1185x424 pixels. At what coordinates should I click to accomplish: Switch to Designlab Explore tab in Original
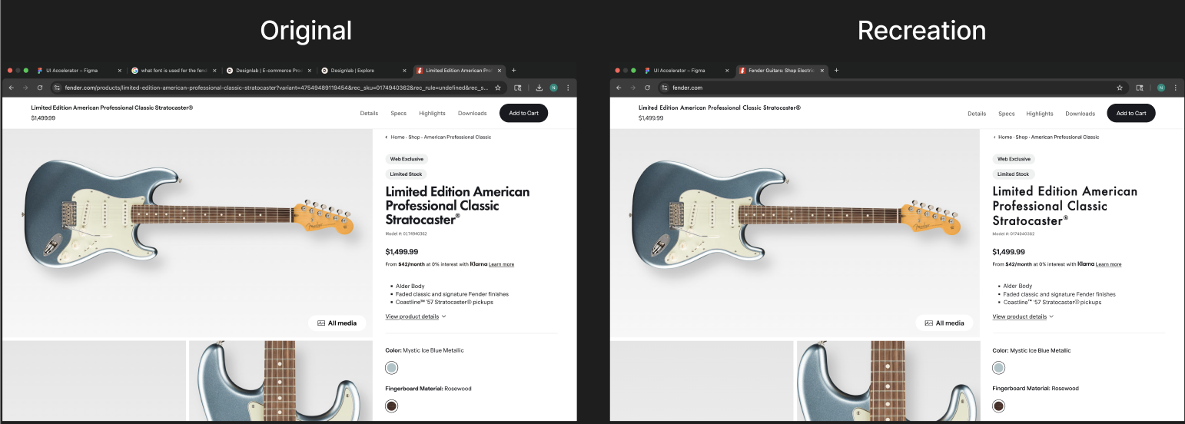click(364, 70)
